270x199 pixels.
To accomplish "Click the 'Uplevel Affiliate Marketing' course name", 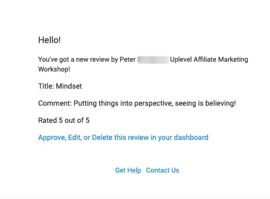I will tap(209, 60).
